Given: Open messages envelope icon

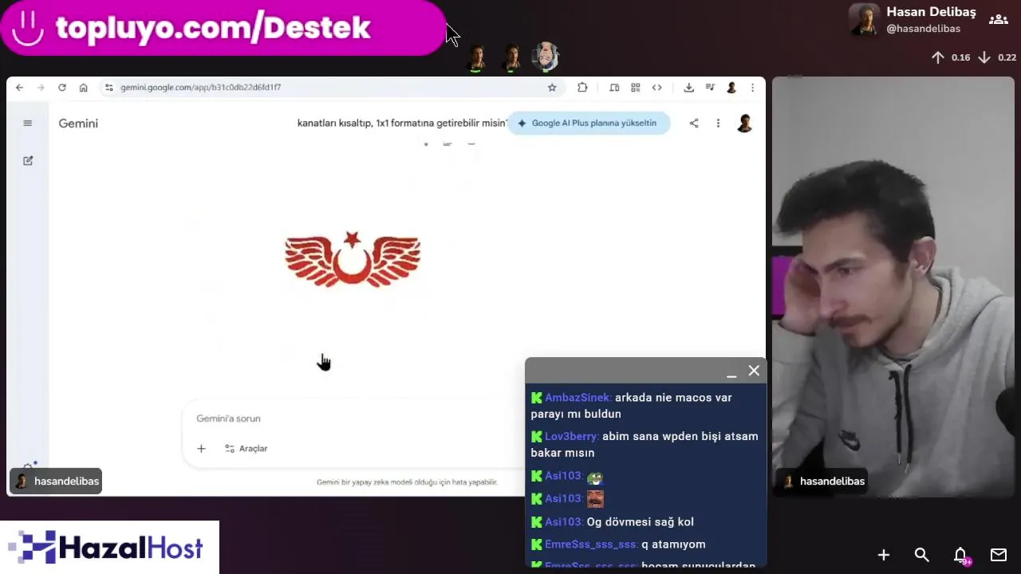Looking at the screenshot, I should (x=999, y=555).
